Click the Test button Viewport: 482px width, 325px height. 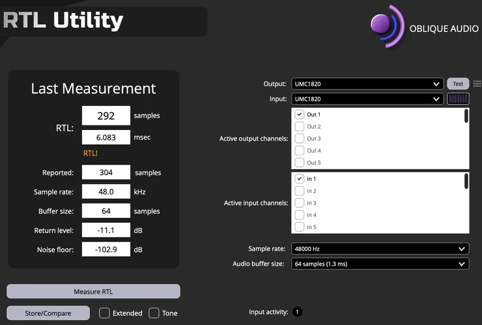coord(458,84)
